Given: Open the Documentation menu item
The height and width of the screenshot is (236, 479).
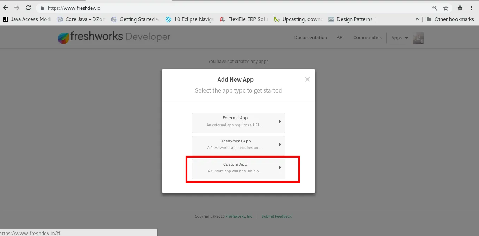Looking at the screenshot, I should [311, 38].
